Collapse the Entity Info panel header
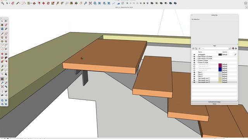The image size is (248, 139). tap(214, 15)
